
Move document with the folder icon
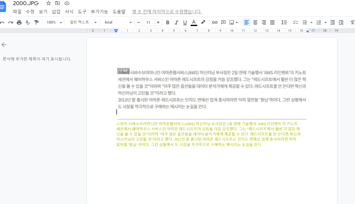tap(57, 3)
